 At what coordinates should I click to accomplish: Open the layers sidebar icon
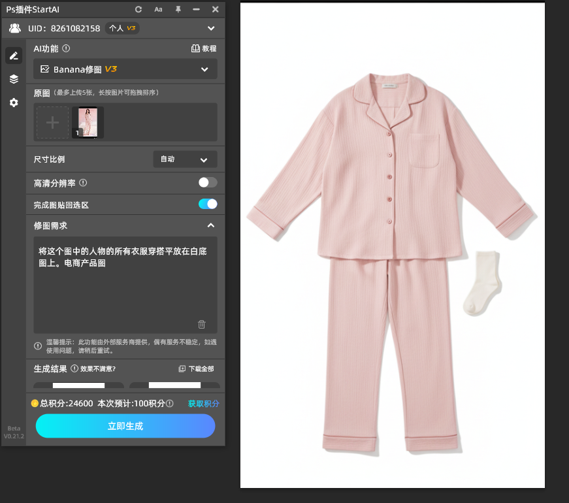[x=14, y=79]
